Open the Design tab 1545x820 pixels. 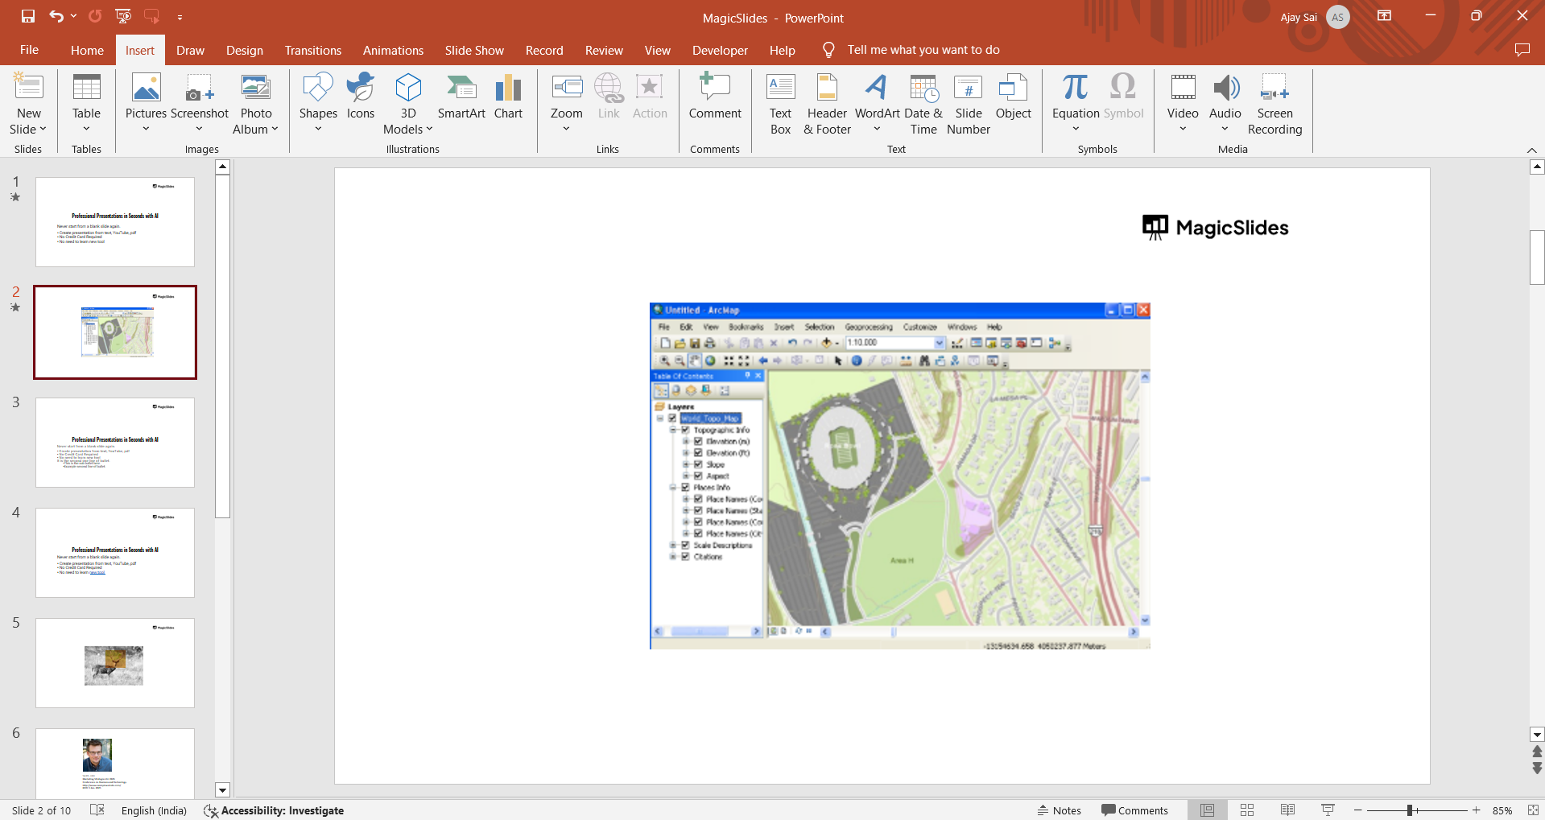(244, 50)
